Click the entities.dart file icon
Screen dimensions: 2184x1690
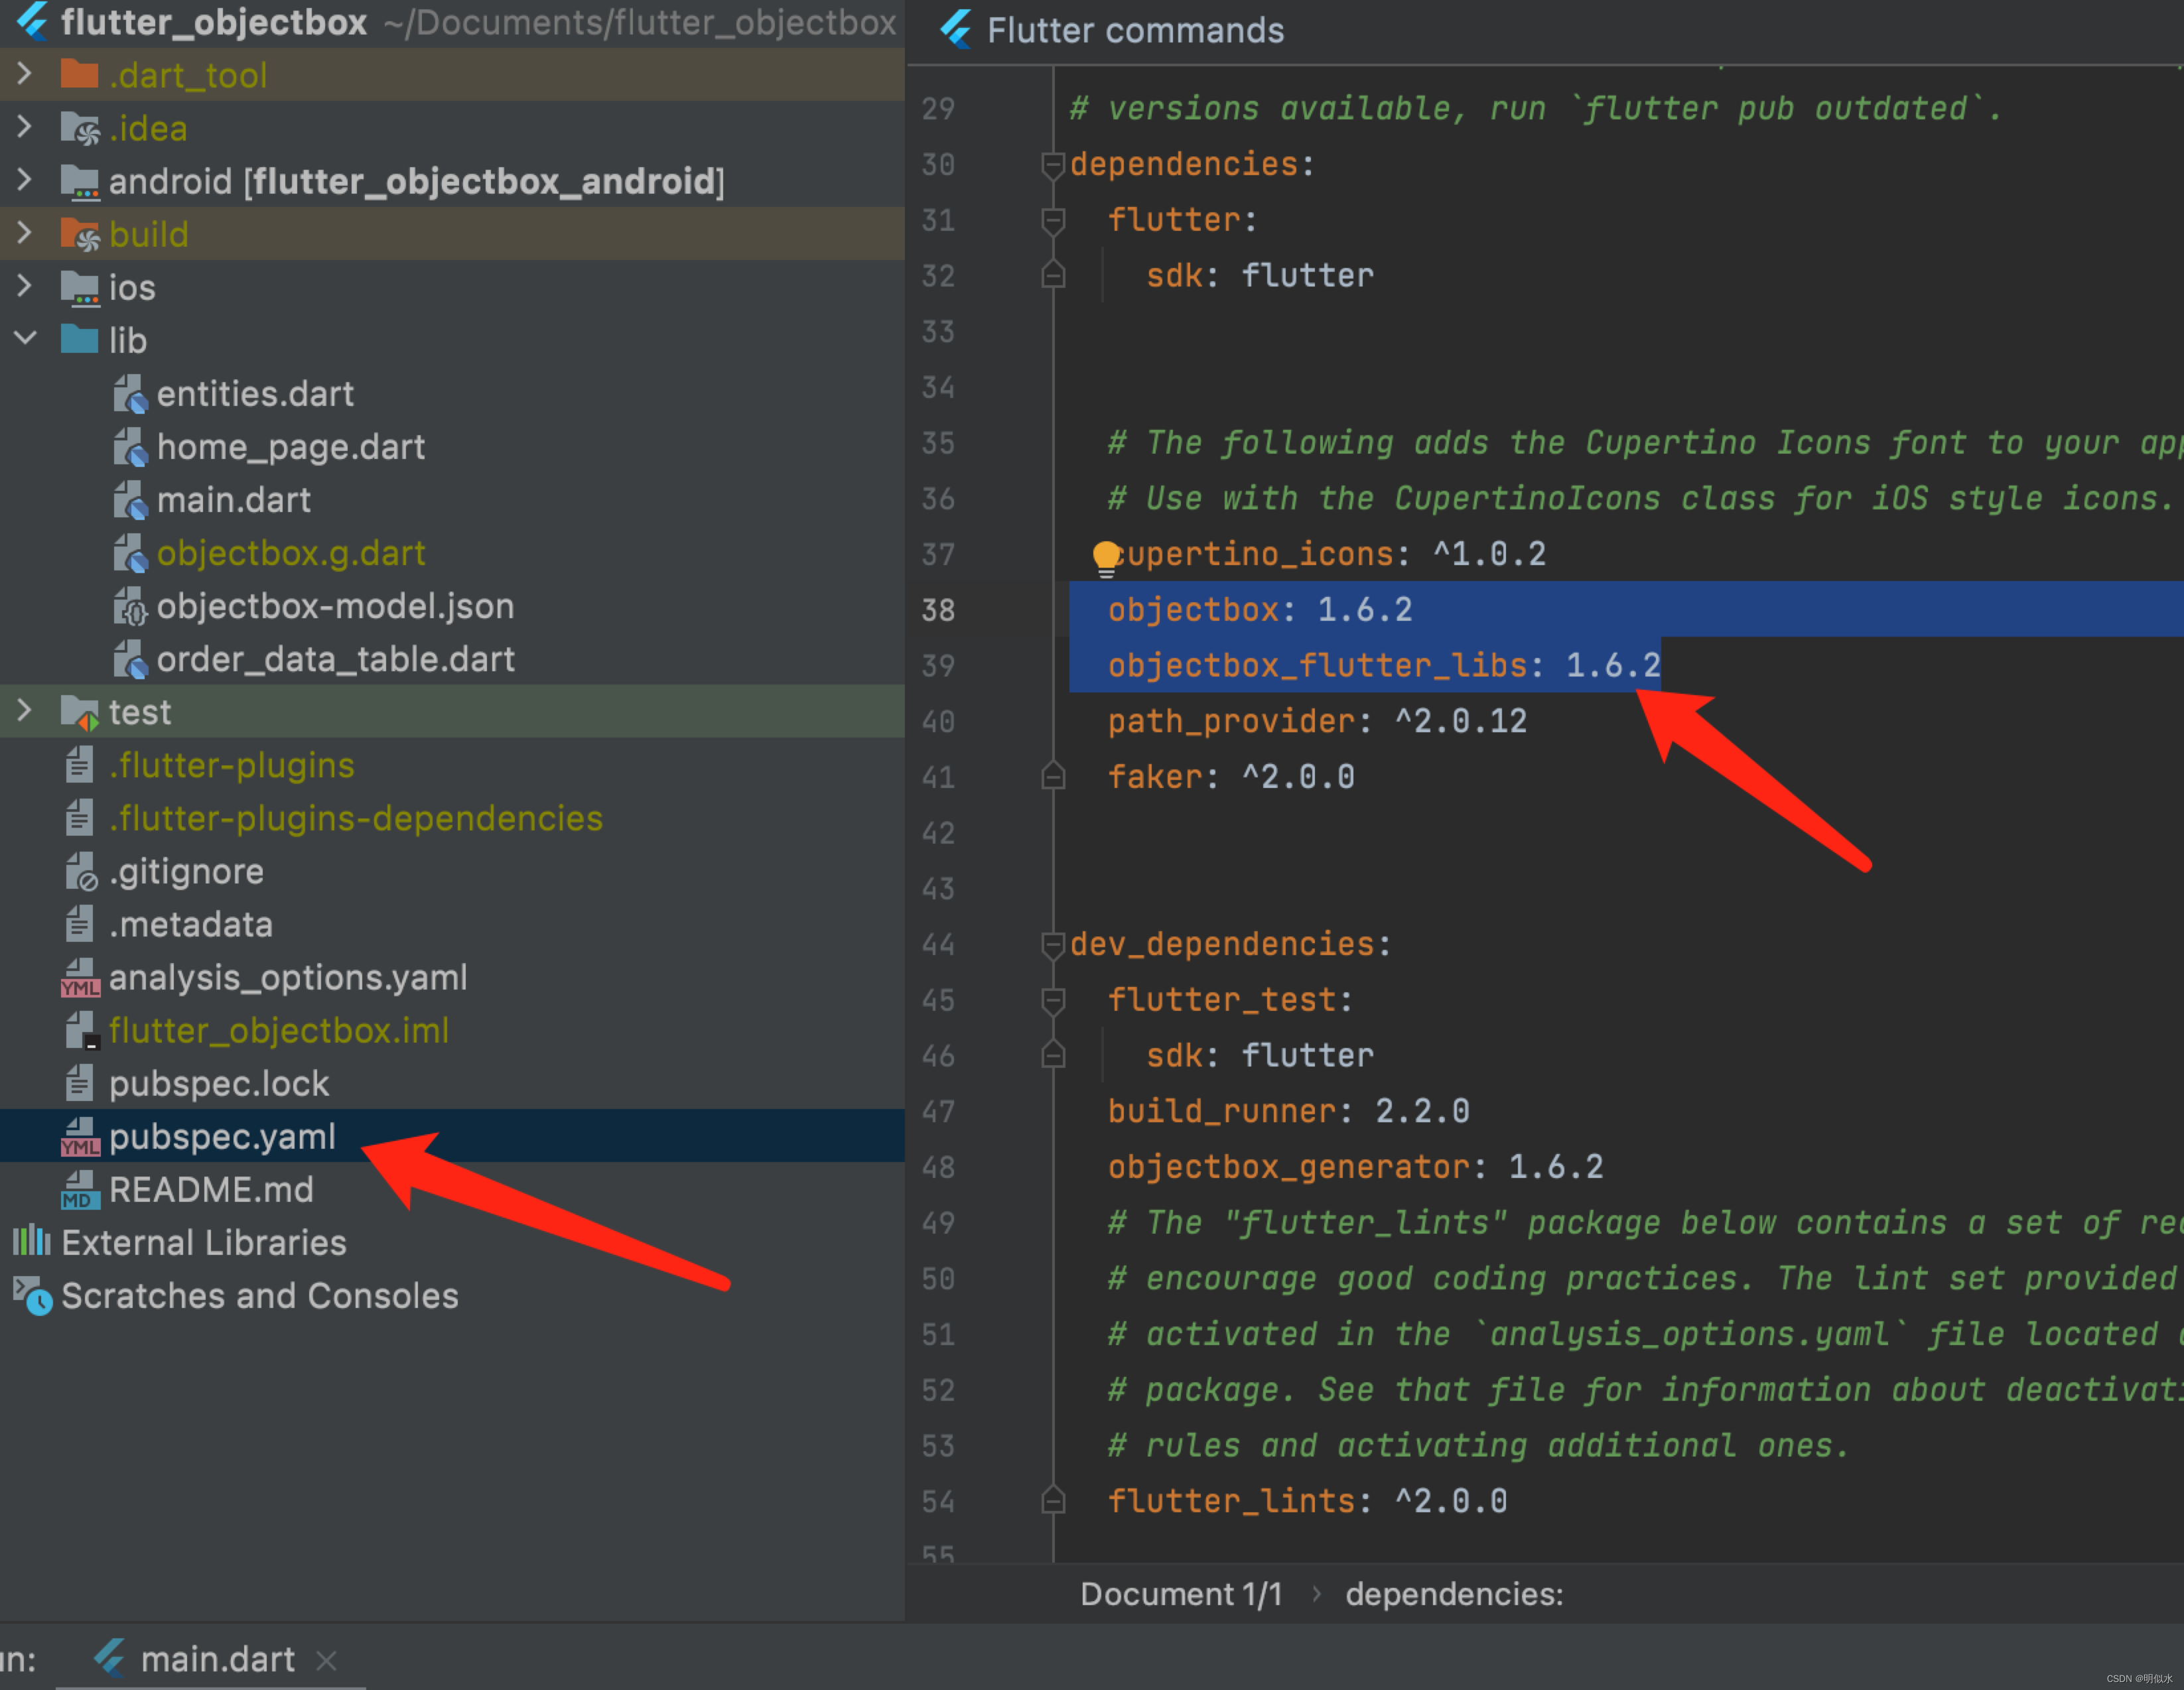(130, 394)
